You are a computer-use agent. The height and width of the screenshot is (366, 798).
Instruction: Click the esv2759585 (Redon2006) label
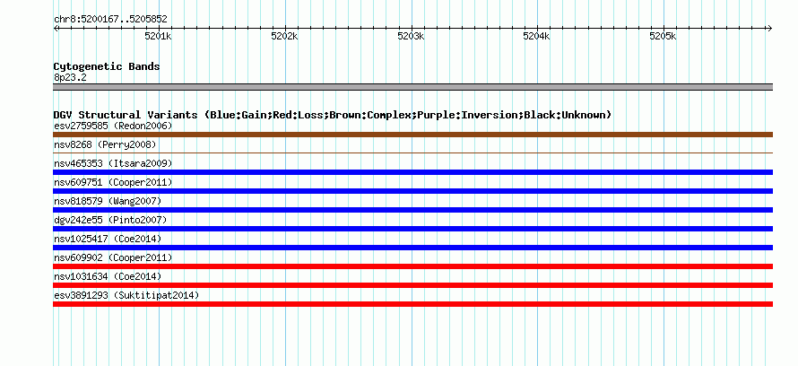point(113,126)
